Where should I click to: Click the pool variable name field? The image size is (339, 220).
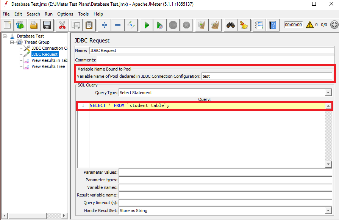[x=267, y=76]
